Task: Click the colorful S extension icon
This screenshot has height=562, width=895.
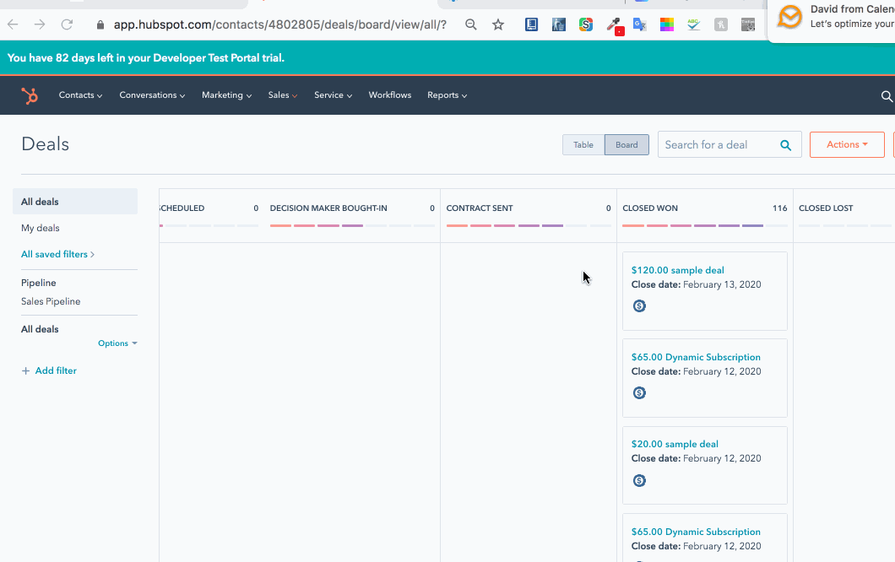Action: tap(586, 24)
